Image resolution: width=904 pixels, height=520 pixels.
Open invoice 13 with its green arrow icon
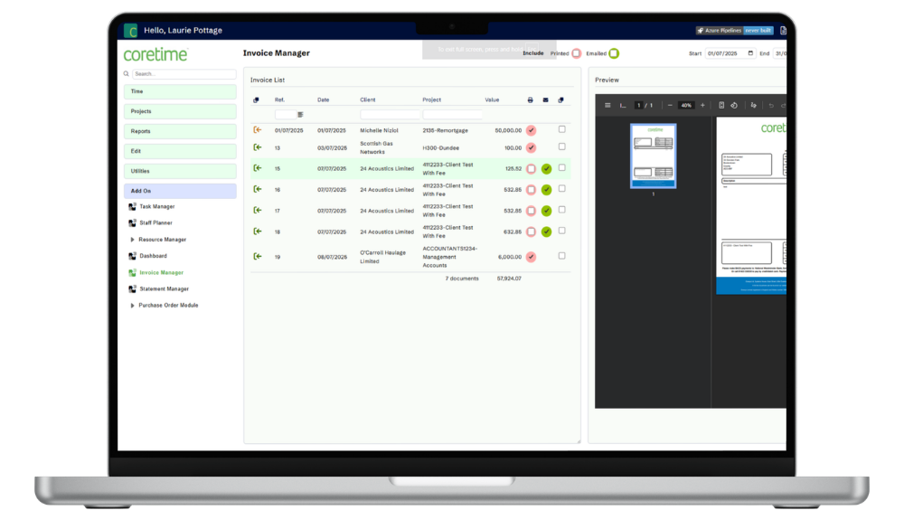257,147
